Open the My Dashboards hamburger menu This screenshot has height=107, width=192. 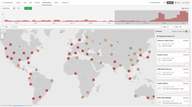click(x=2, y=2)
